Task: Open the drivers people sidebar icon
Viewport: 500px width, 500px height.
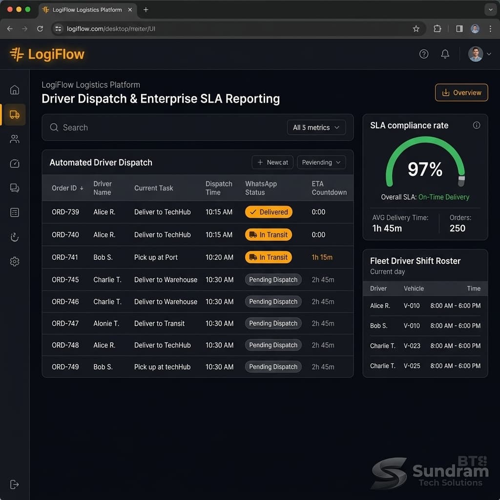Action: [x=14, y=139]
